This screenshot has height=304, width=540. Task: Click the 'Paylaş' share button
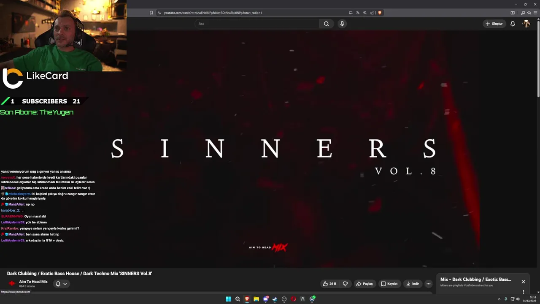364,284
